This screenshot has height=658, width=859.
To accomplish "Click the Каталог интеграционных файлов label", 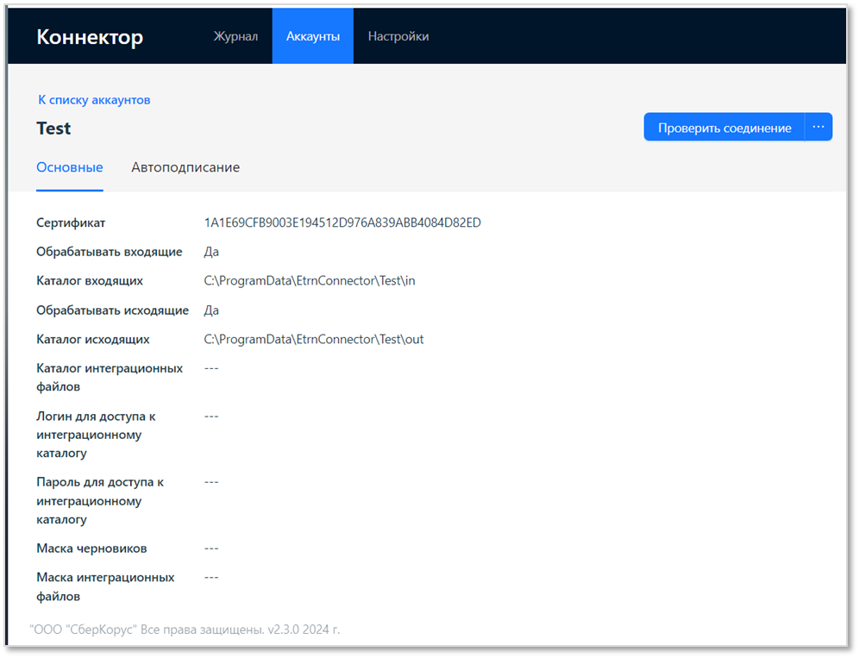I will [110, 378].
